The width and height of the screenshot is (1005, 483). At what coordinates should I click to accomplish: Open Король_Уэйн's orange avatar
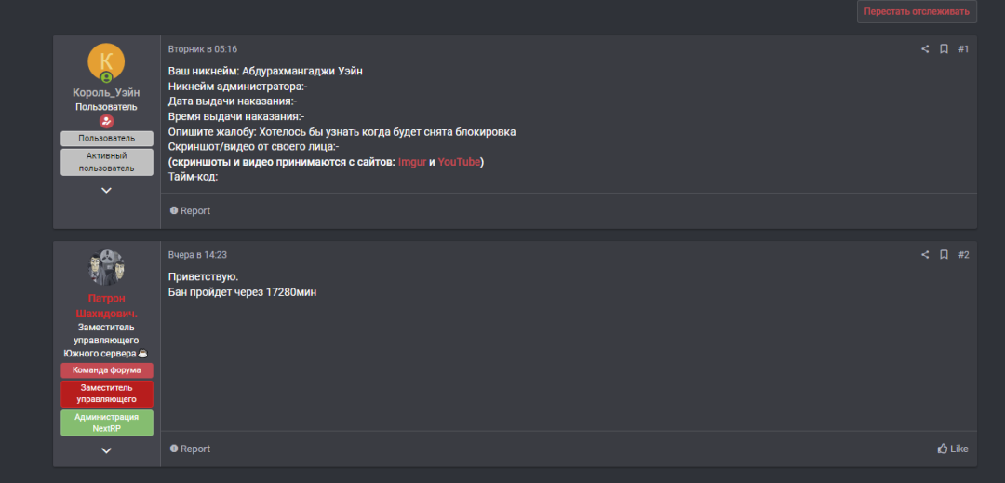tap(106, 62)
